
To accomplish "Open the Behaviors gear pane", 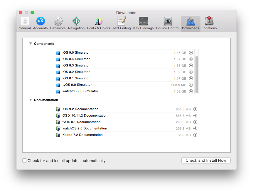I will 58,23.
